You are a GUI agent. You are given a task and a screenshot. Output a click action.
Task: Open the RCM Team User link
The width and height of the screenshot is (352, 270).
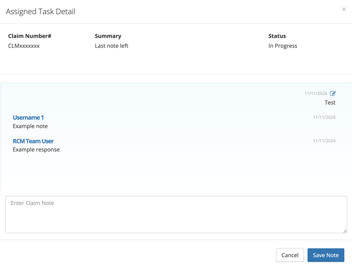33,141
